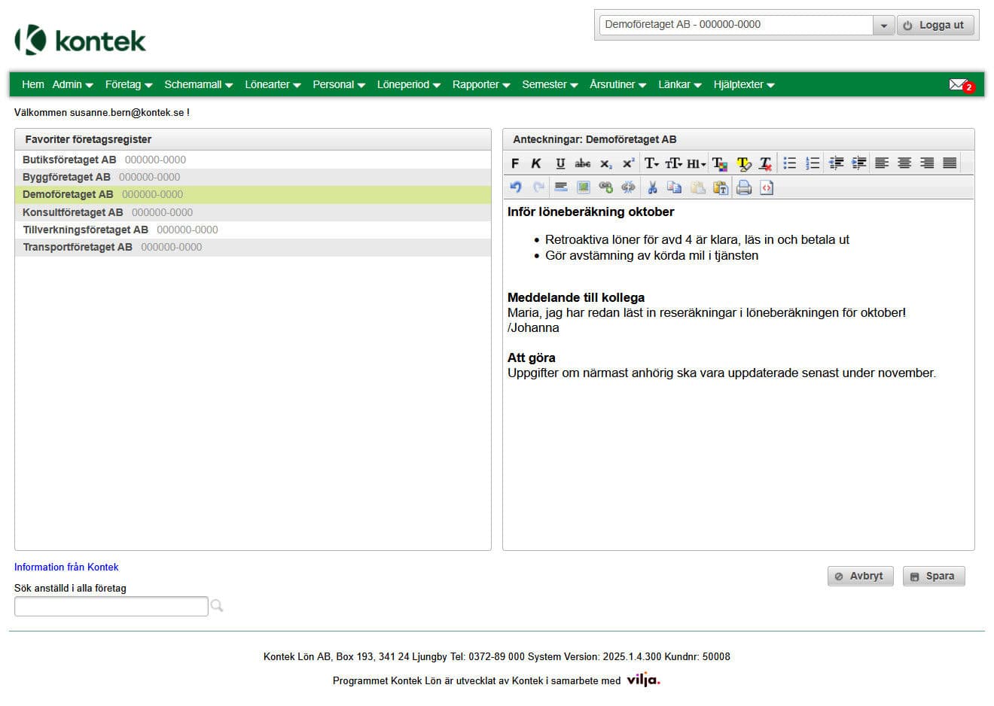Align note text to the right
The image size is (994, 706).
(927, 163)
